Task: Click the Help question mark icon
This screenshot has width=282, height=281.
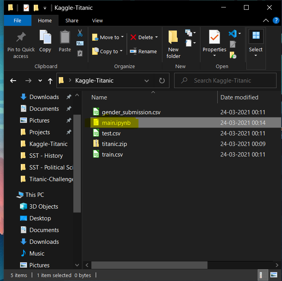Action: [x=276, y=20]
